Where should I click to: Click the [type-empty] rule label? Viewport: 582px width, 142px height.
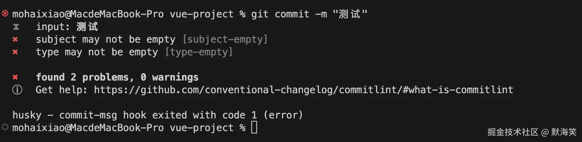(199, 52)
